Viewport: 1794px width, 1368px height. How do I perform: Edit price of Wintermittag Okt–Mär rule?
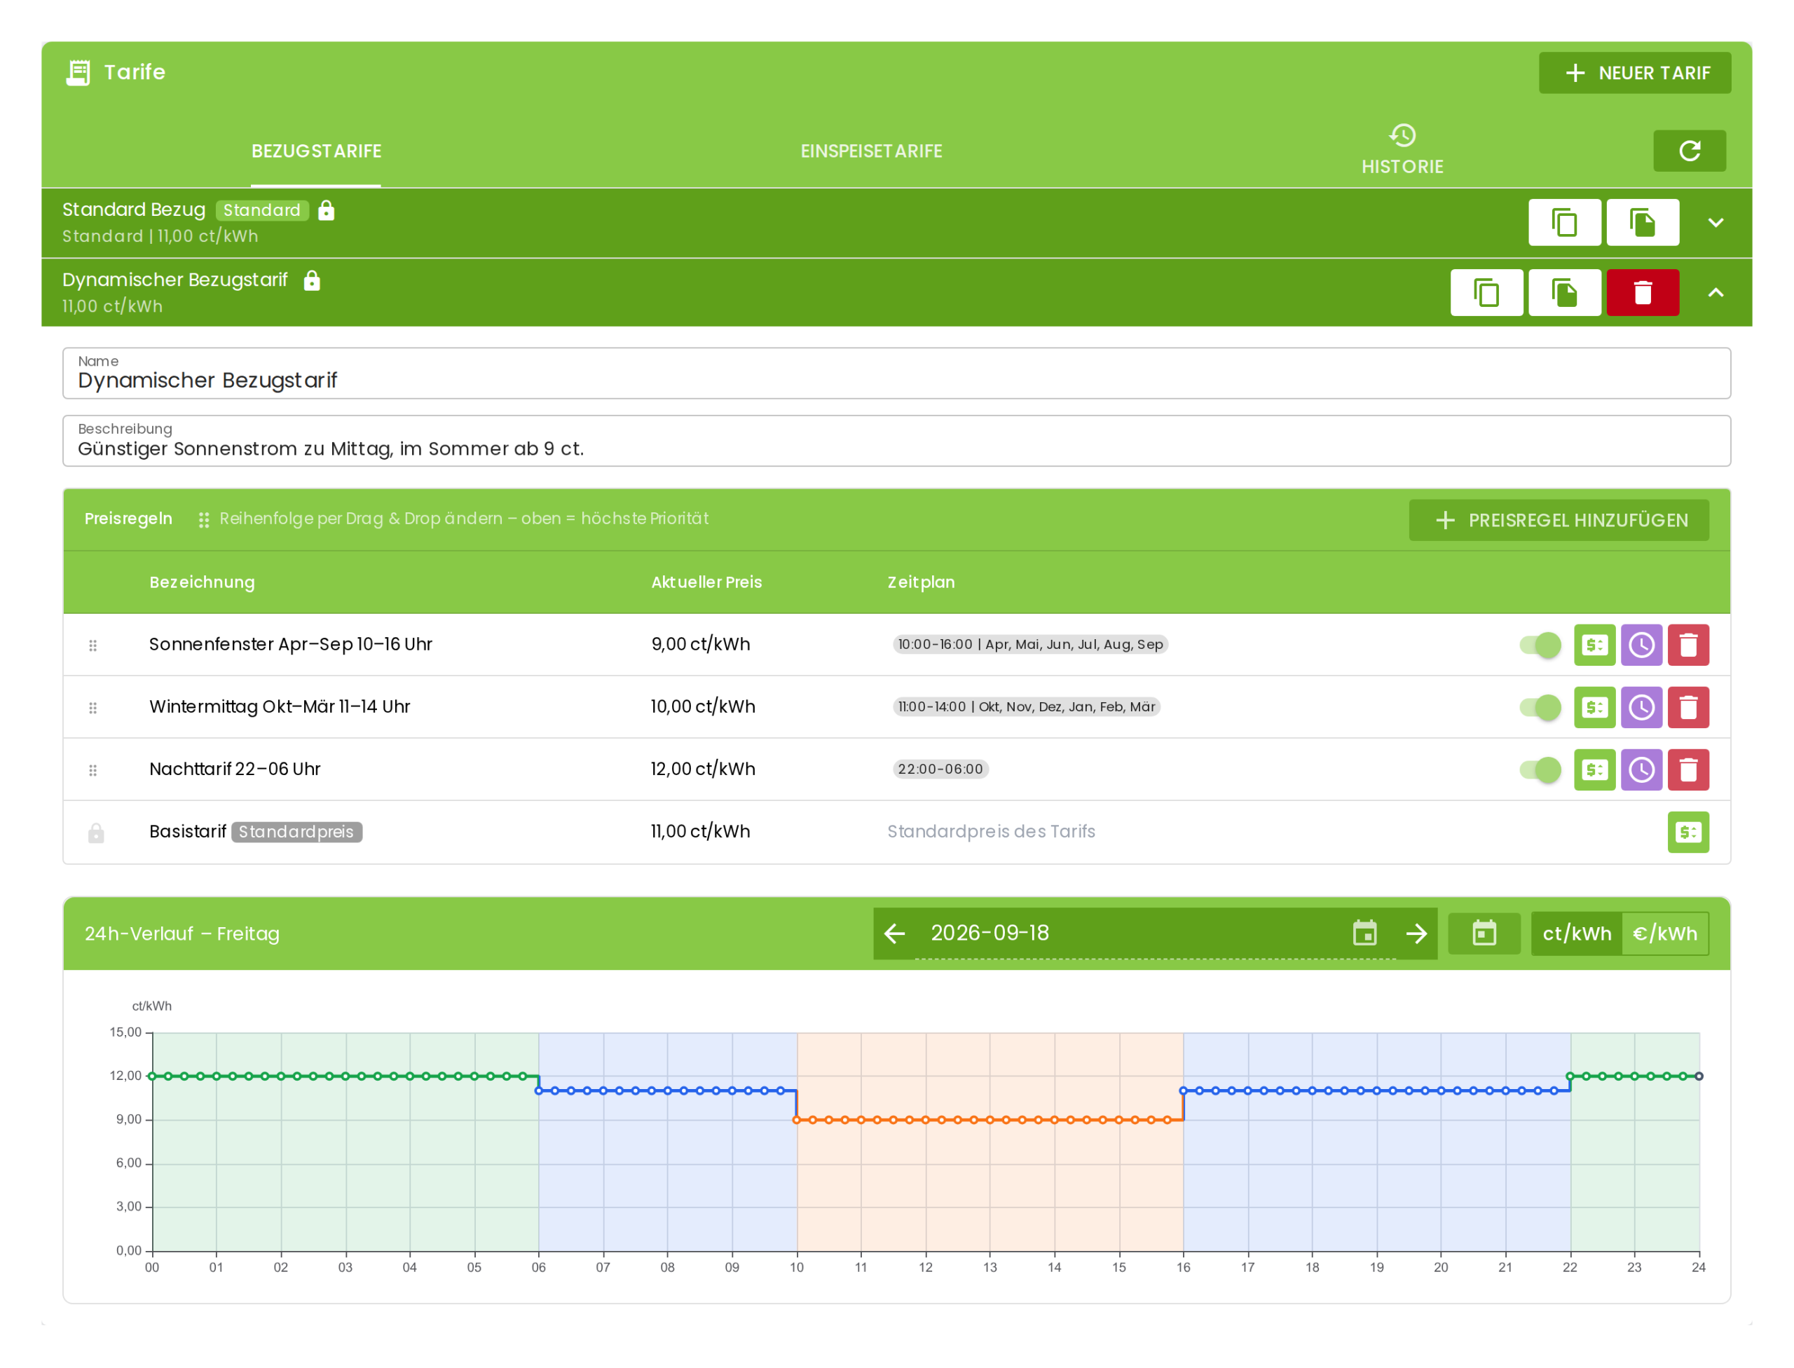(x=1594, y=708)
